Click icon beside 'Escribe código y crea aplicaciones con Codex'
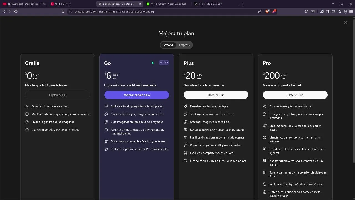This screenshot has width=355, height=200. click(x=186, y=161)
